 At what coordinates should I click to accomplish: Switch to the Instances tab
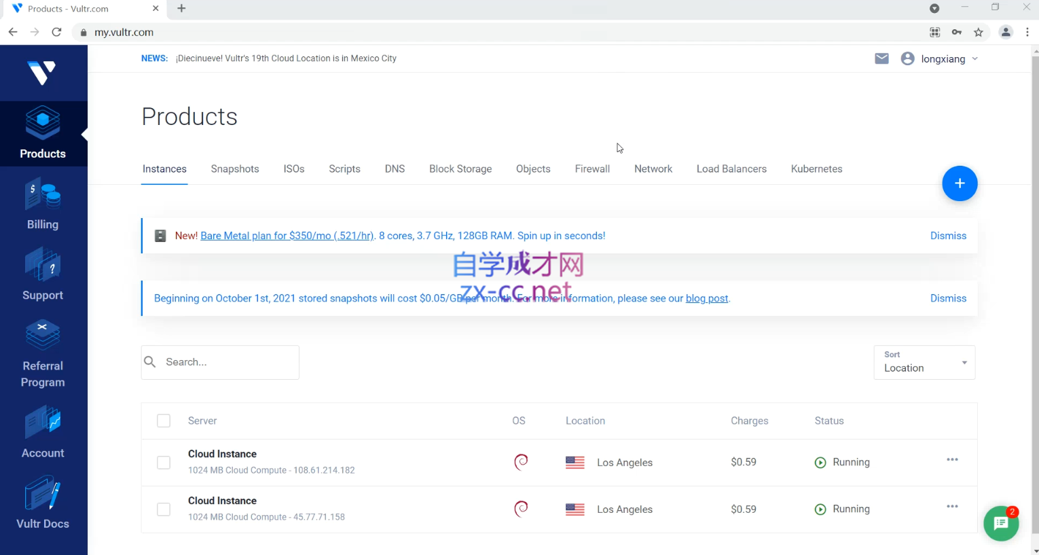click(x=164, y=169)
